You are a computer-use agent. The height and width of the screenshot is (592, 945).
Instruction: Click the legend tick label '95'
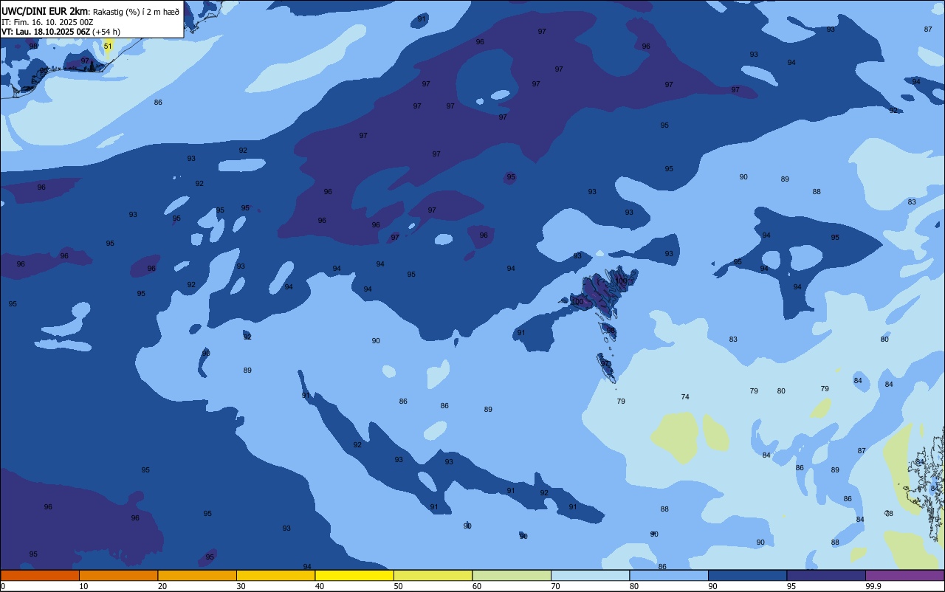point(791,586)
